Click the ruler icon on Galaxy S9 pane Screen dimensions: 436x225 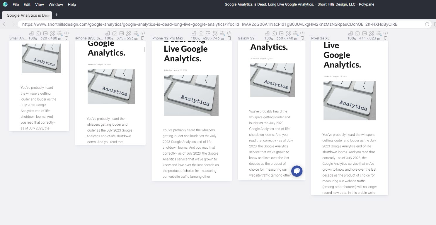coord(267,33)
